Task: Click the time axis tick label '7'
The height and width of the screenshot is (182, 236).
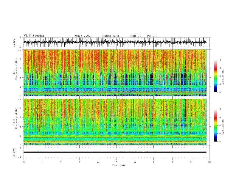Action: point(154,162)
